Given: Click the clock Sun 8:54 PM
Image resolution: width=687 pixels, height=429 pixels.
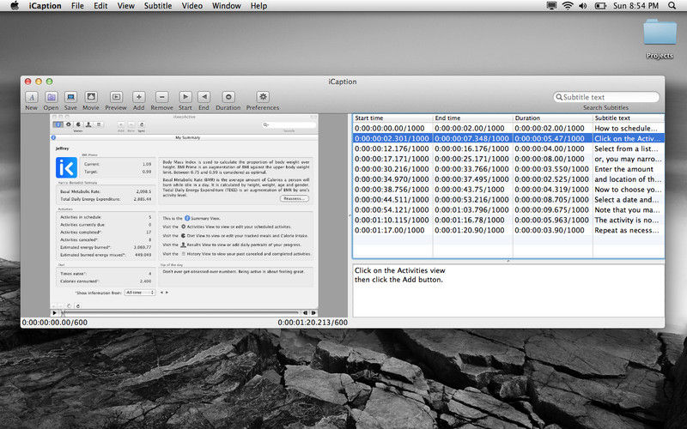Looking at the screenshot, I should tap(635, 6).
